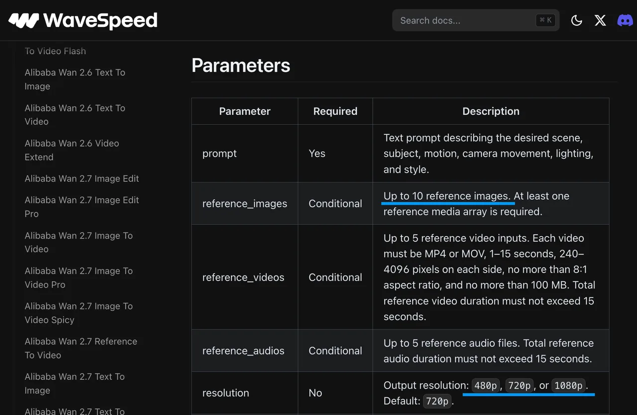Open Alibaba Wan 2.6 Video Extend
The width and height of the screenshot is (637, 415).
[72, 150]
